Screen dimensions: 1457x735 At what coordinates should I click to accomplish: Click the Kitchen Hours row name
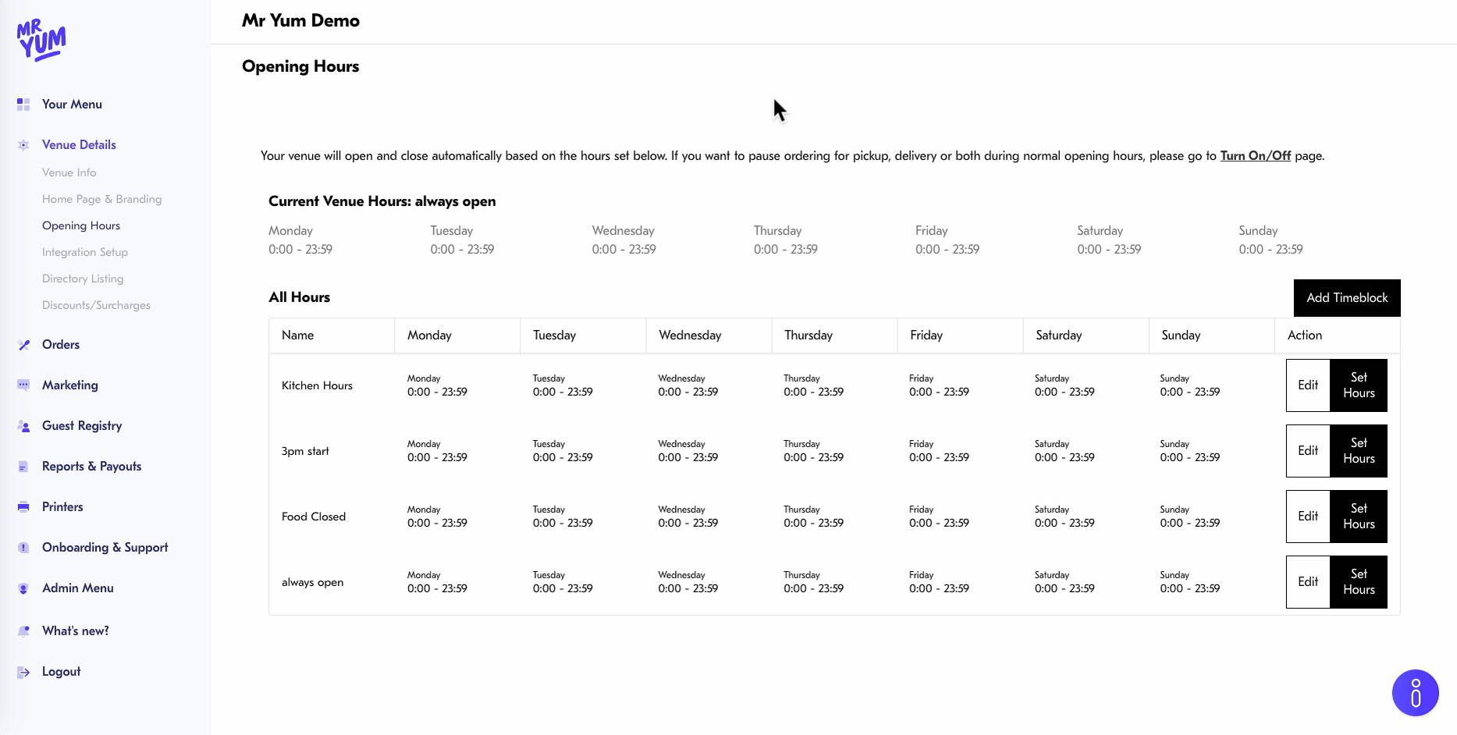tap(317, 385)
